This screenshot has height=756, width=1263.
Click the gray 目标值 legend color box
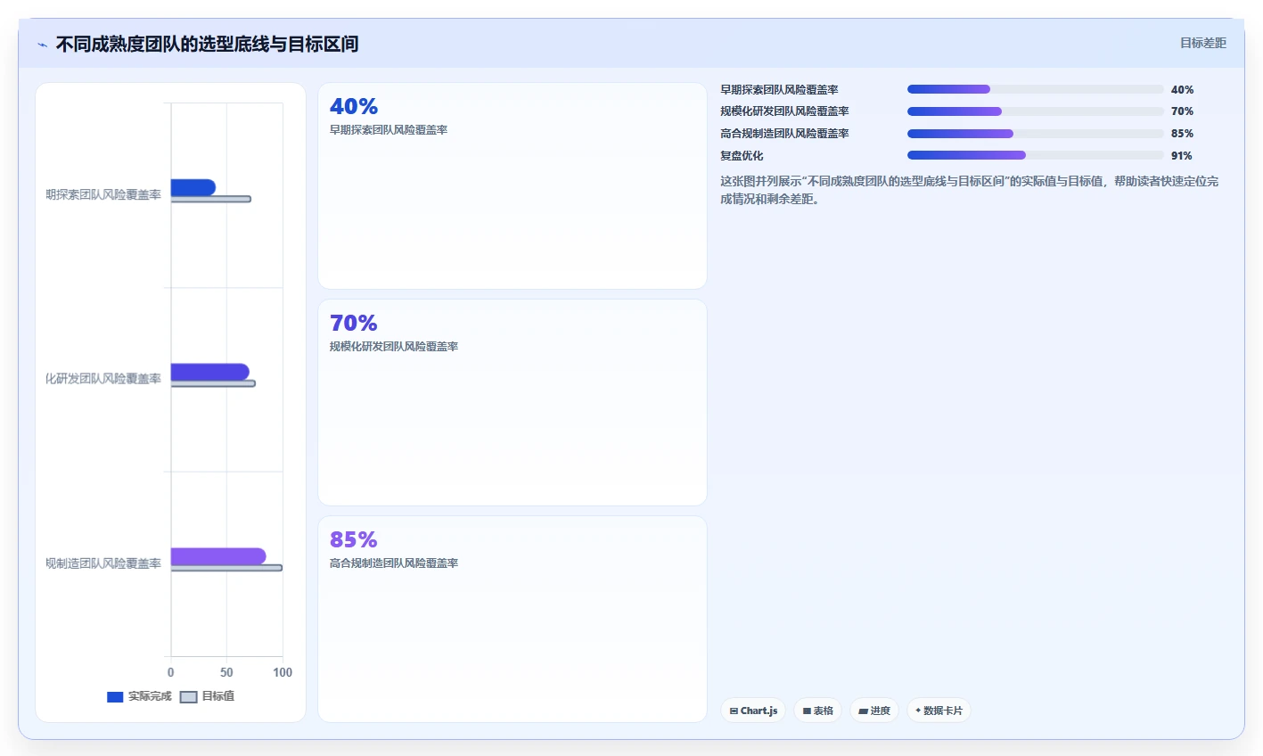point(188,697)
